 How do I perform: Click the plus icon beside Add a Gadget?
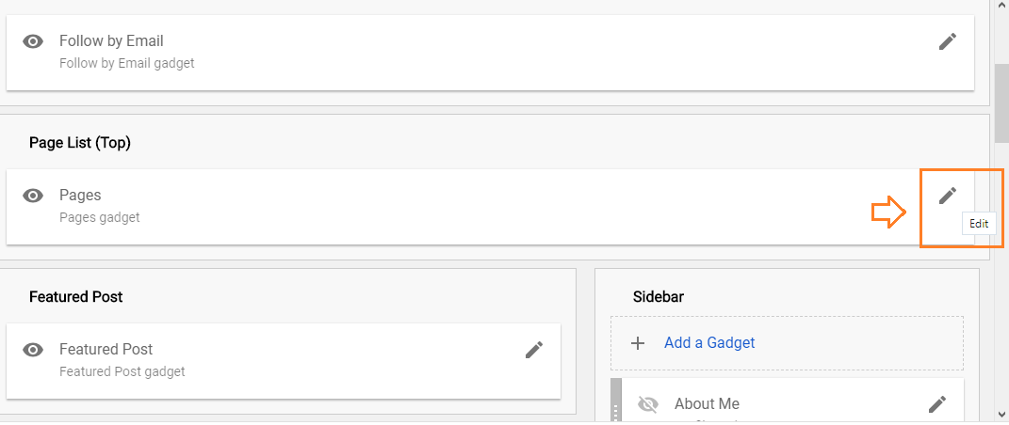(637, 343)
